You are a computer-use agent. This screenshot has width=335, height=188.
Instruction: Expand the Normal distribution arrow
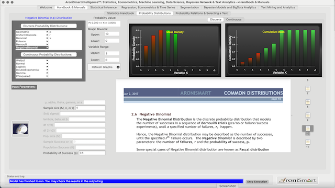coord(47,64)
